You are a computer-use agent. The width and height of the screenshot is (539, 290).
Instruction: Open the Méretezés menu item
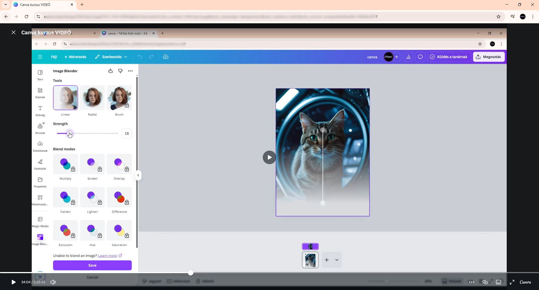click(x=75, y=57)
